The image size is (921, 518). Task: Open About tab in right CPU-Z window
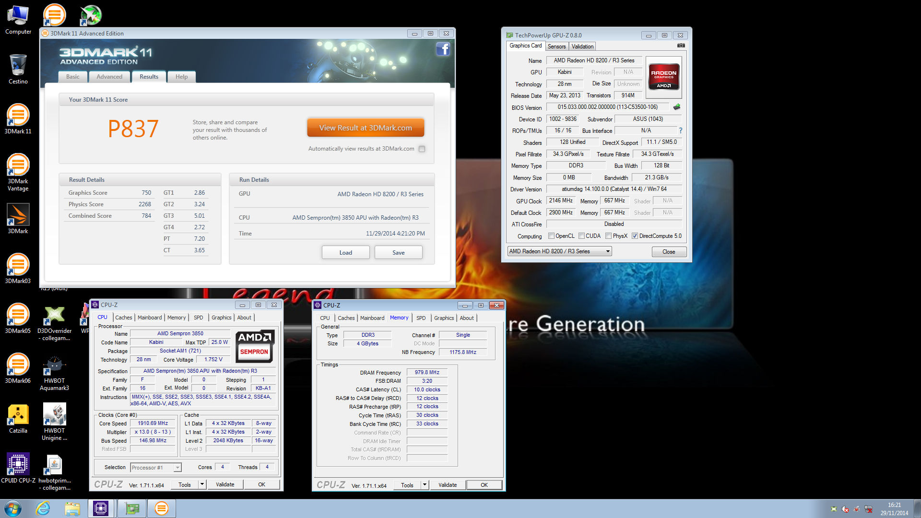(x=467, y=318)
